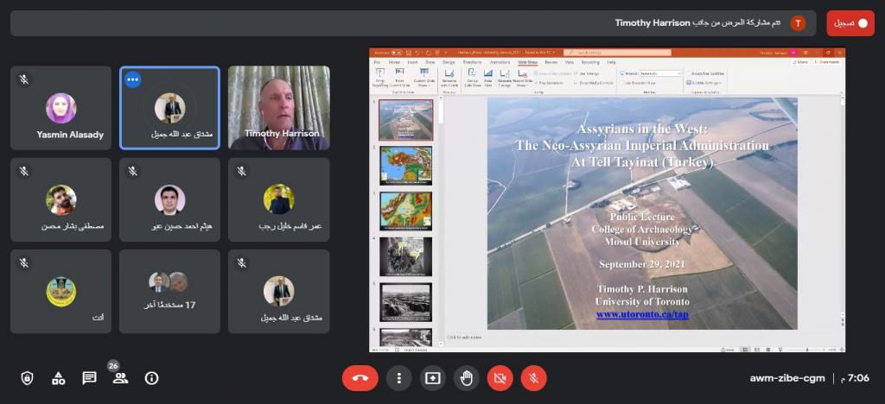Click the red recording indicator button
This screenshot has width=885, height=404.
[850, 23]
